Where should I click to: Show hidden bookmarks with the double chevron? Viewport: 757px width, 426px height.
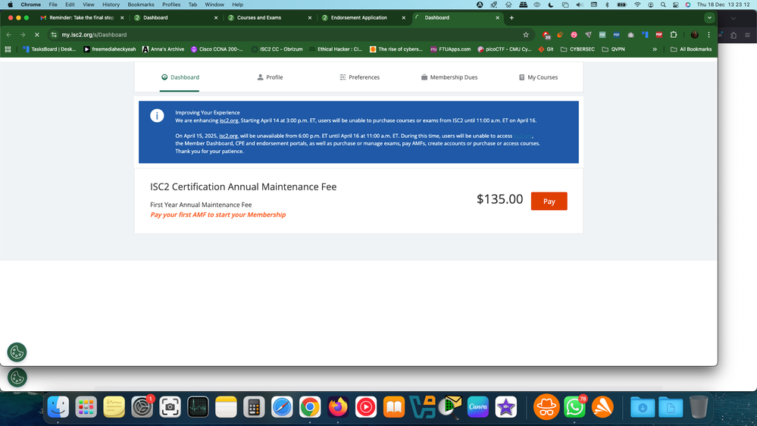(x=655, y=49)
